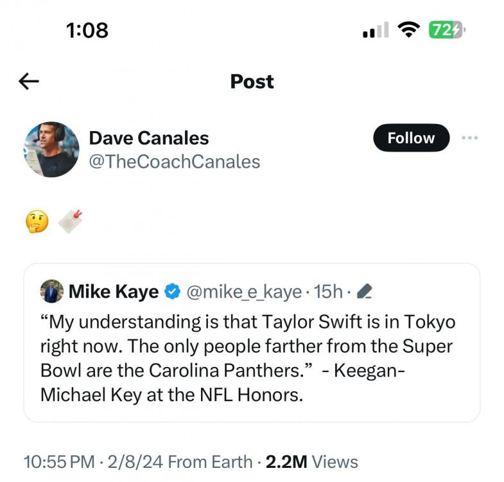Tap the Dave Canales display name
504x482 pixels.
click(148, 138)
